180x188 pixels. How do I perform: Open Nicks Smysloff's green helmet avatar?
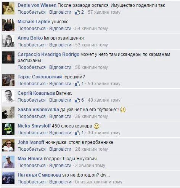pyautogui.click(x=8, y=129)
